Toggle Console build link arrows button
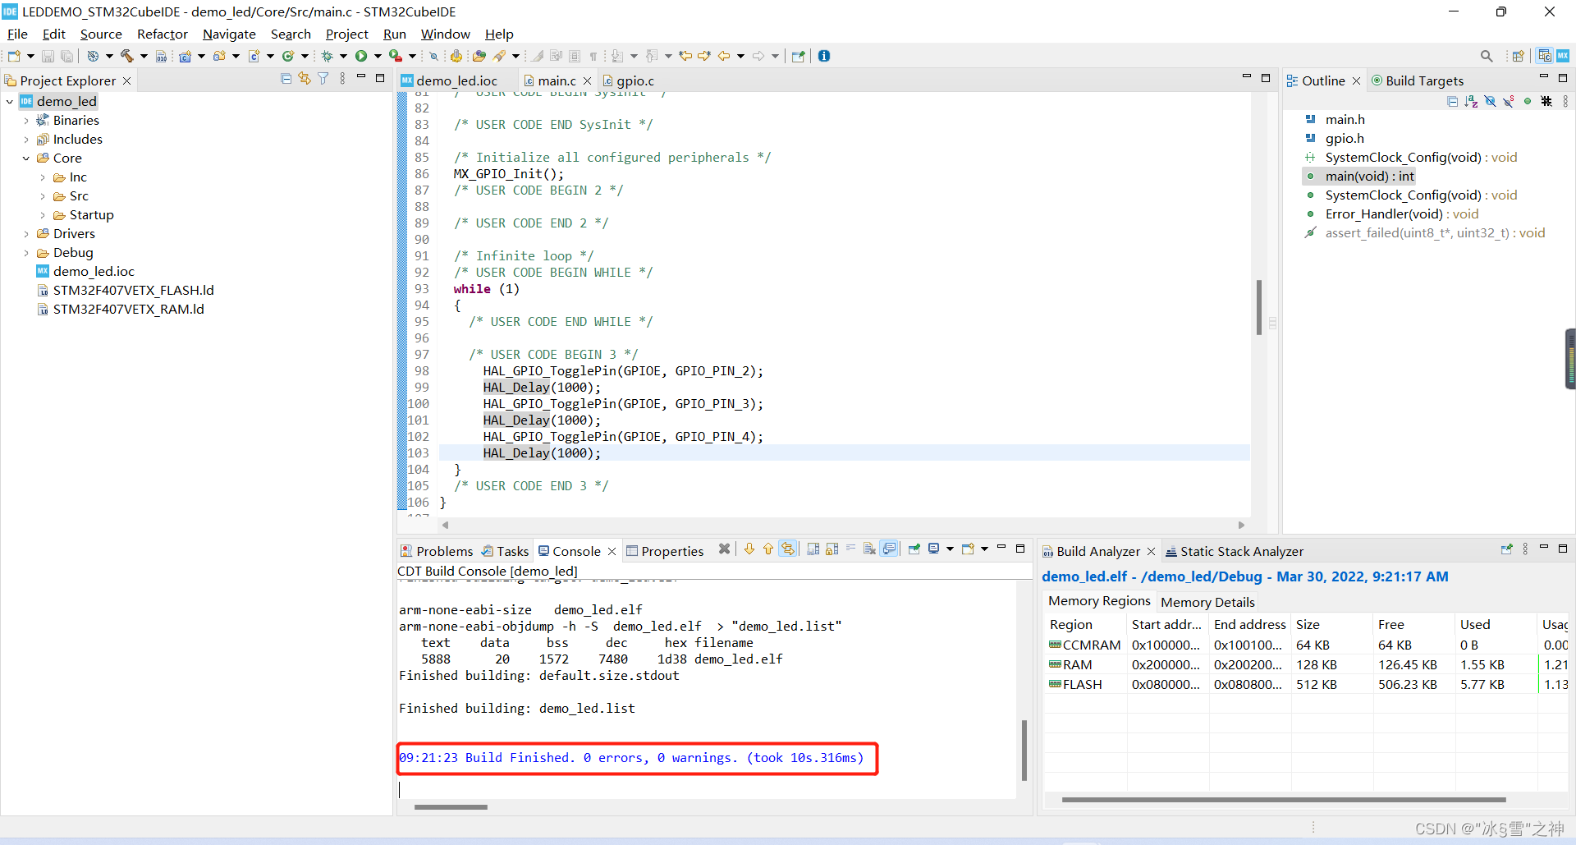The height and width of the screenshot is (845, 1576). [788, 549]
